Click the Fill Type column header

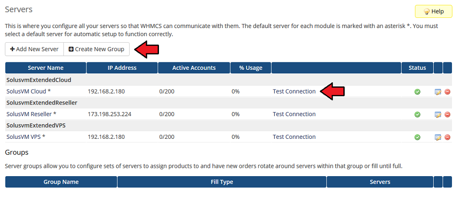click(x=222, y=182)
